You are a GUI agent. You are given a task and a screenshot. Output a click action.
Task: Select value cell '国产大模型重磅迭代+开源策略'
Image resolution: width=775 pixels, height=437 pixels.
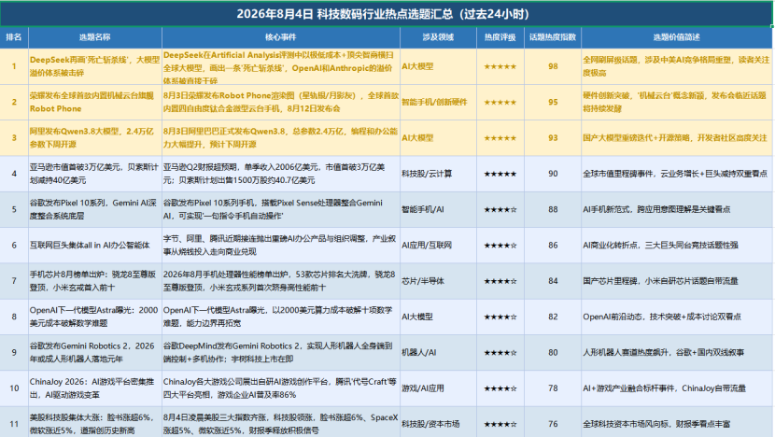[677, 138]
